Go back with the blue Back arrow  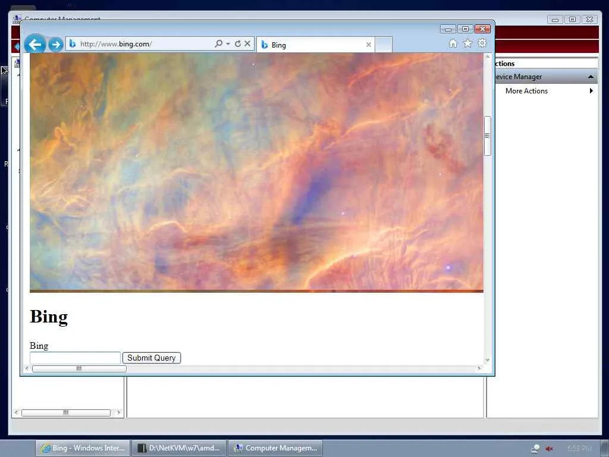click(35, 44)
